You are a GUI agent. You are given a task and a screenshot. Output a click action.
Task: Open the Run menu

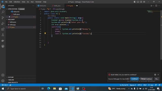pos(32,2)
